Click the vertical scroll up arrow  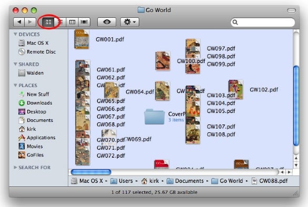pyautogui.click(x=296, y=158)
